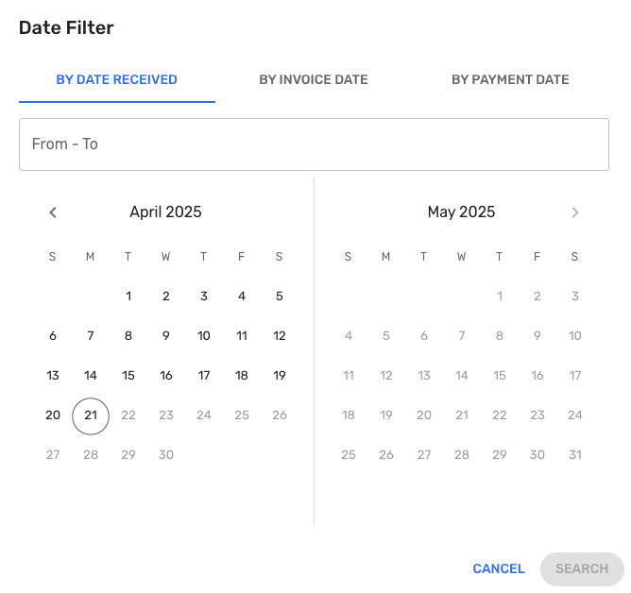Pick April 1 in the calendar
This screenshot has width=631, height=593.
(128, 296)
